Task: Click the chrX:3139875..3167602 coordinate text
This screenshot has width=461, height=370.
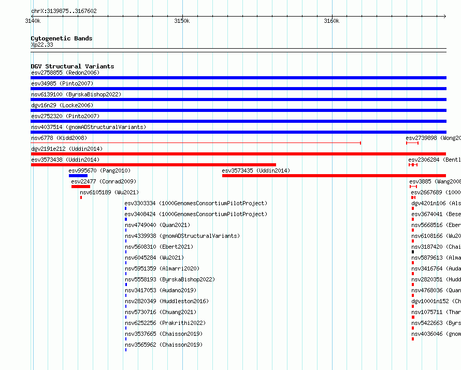Action: [64, 11]
